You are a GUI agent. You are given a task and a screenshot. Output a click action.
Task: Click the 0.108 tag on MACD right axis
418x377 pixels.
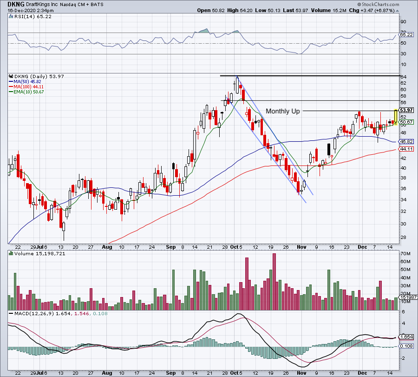(x=406, y=346)
